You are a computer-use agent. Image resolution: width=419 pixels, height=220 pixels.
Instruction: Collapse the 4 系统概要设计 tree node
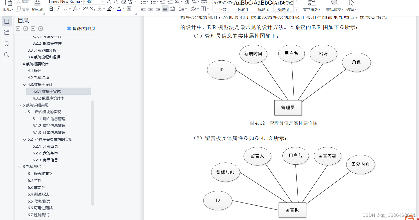(x=19, y=64)
